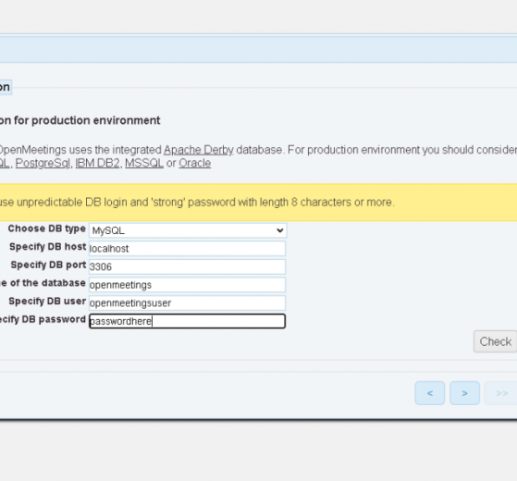This screenshot has height=481, width=517.
Task: Open the Apache Derby link
Action: (199, 150)
